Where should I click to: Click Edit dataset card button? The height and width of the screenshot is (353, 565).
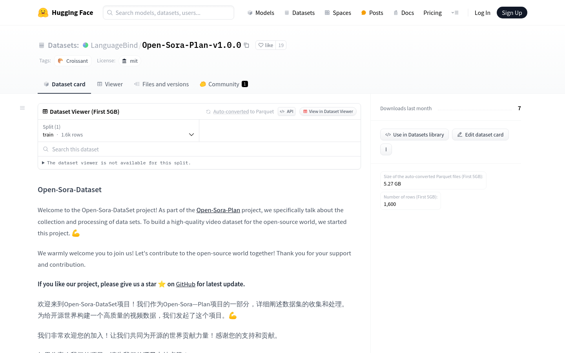(x=480, y=135)
